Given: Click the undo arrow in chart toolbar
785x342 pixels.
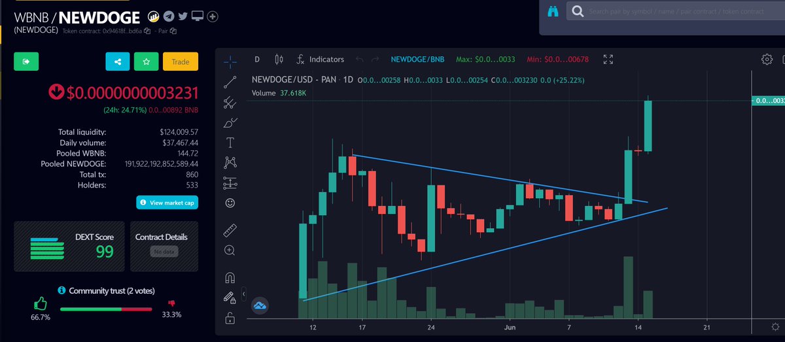Looking at the screenshot, I should (359, 59).
